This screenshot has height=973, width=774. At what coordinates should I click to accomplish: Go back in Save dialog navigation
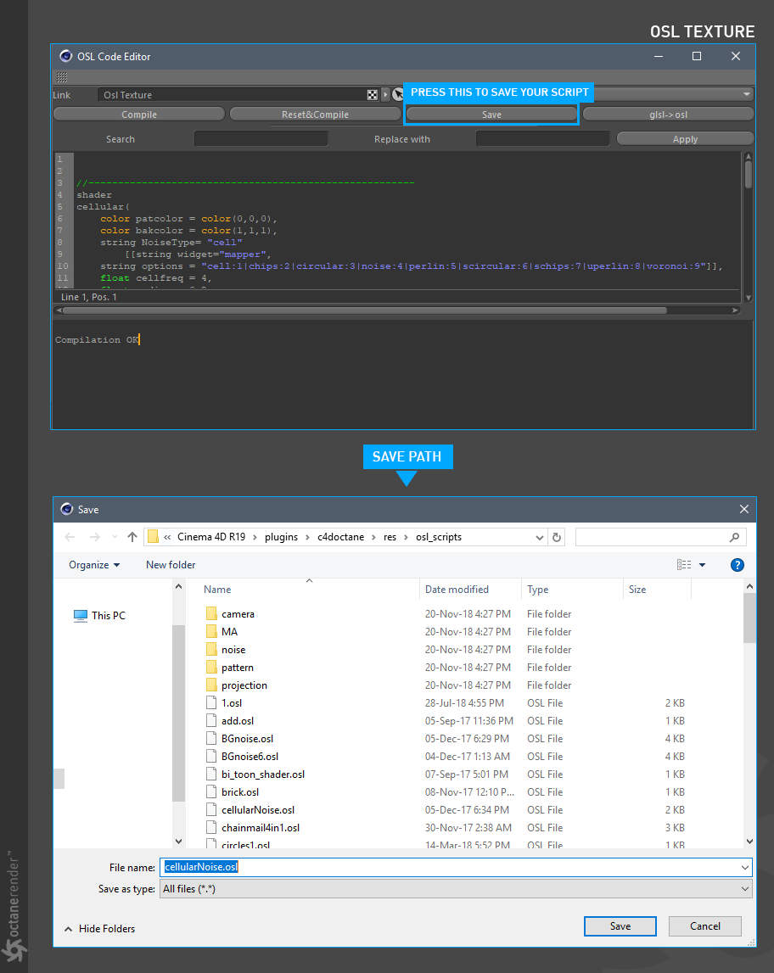point(70,537)
